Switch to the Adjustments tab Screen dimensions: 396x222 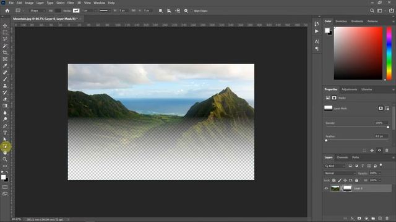tap(349, 89)
